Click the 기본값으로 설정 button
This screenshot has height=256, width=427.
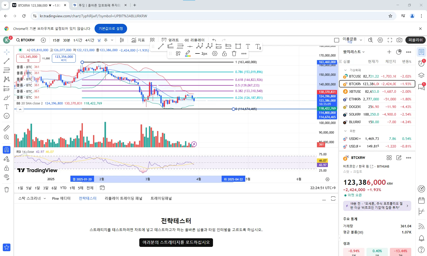click(111, 29)
